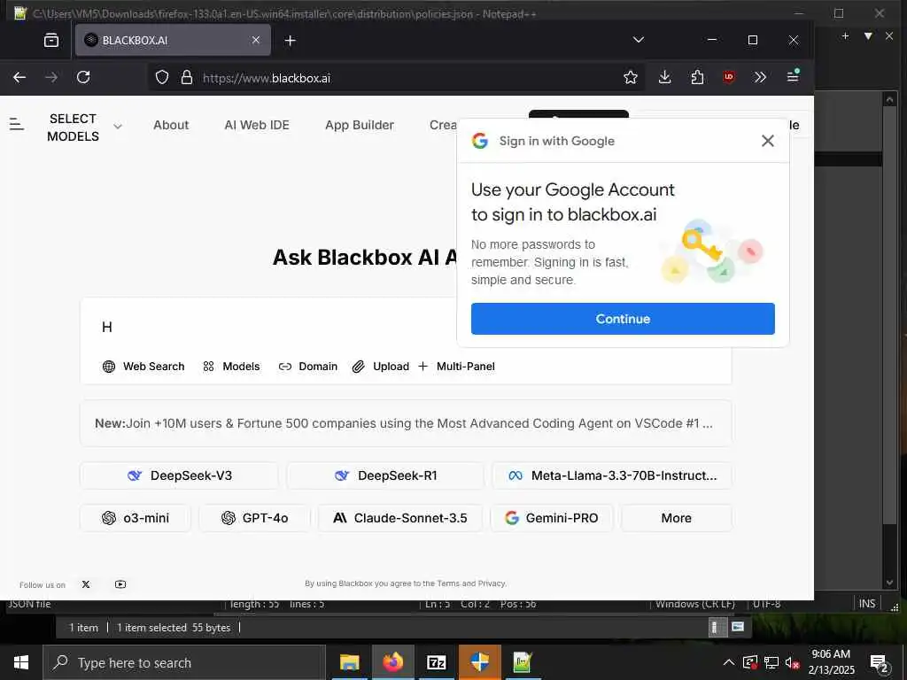Open 7-Zip from taskbar

point(436,662)
